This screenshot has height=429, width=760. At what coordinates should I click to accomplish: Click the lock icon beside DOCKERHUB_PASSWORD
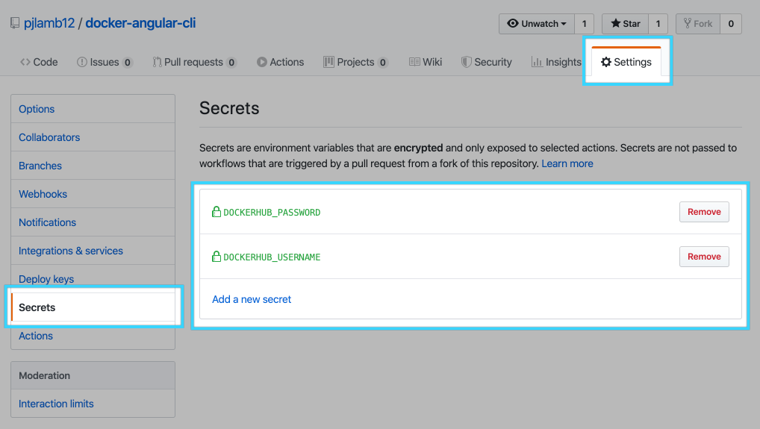coord(217,212)
